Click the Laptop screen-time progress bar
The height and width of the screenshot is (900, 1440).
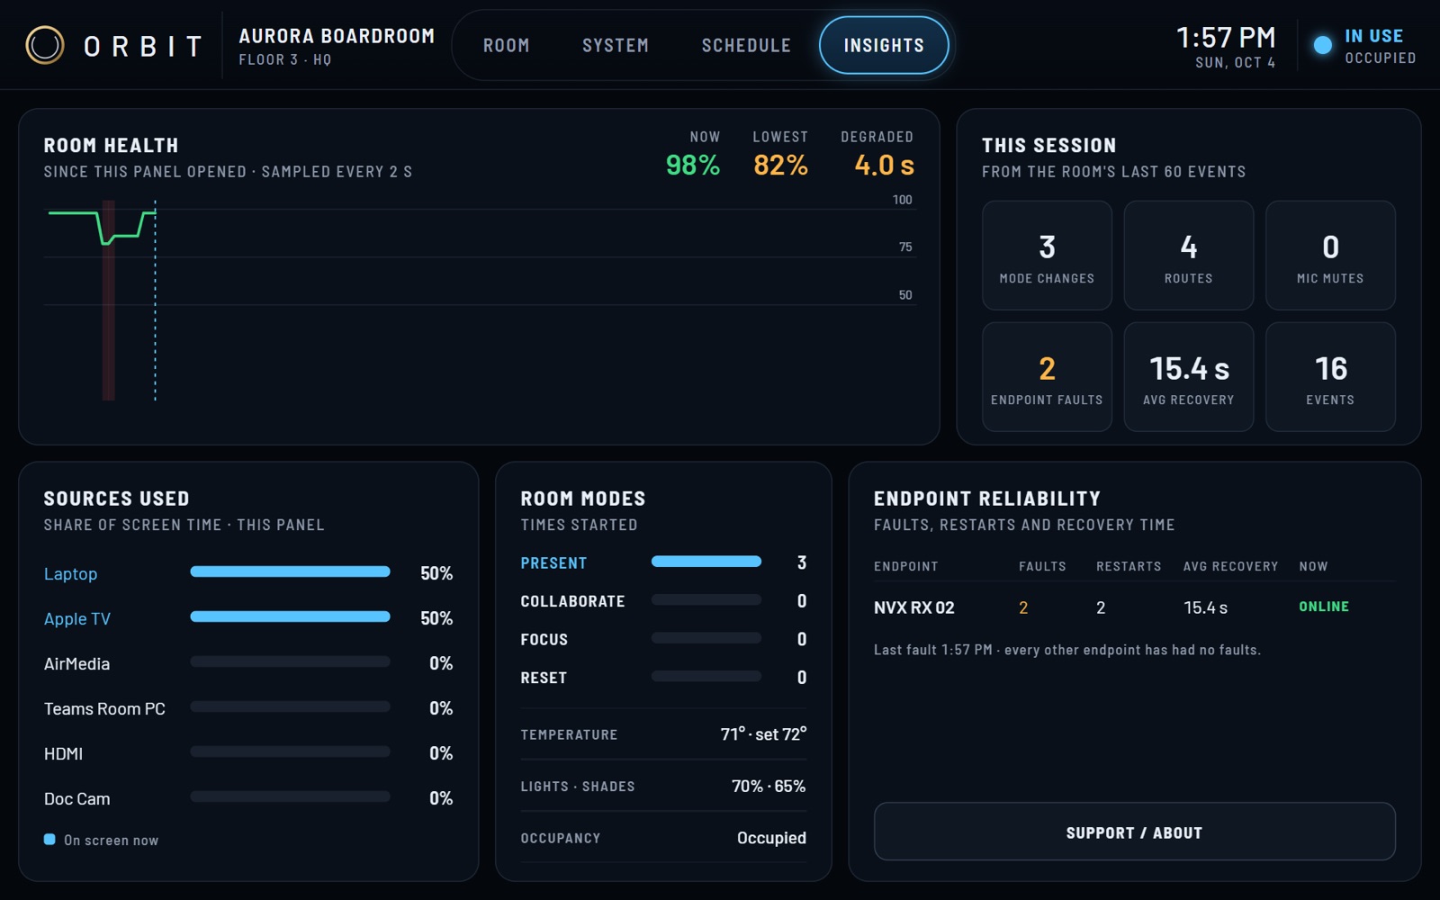(290, 571)
